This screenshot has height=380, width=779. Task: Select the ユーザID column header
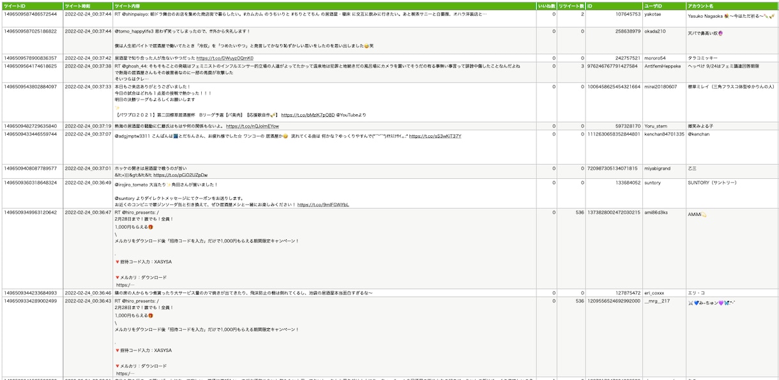pyautogui.click(x=664, y=6)
